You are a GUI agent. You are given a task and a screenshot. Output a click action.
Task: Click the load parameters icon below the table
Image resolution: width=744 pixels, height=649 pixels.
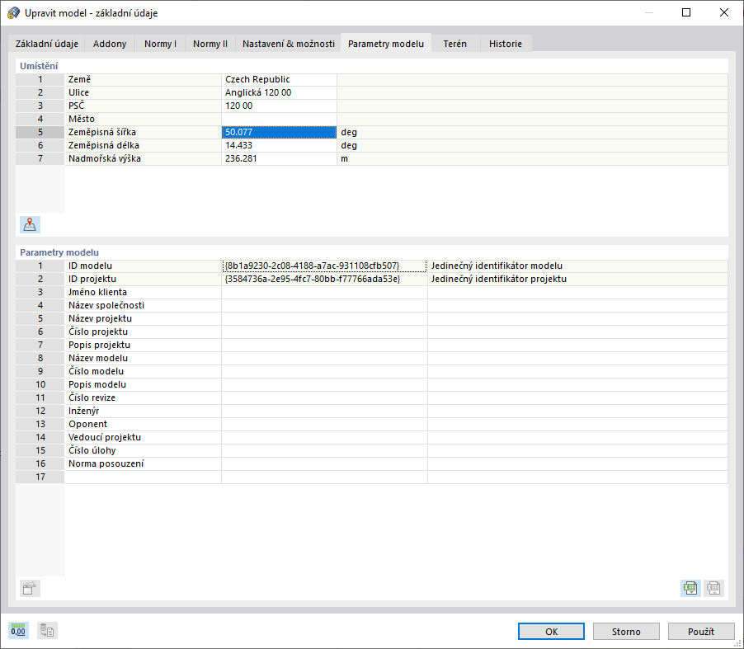[30, 588]
